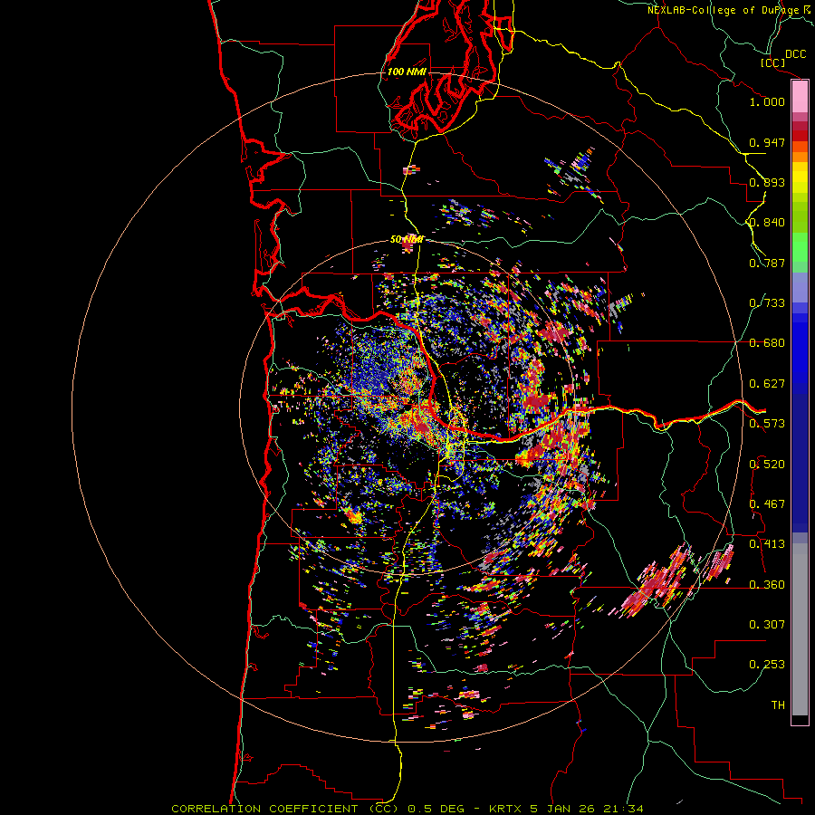The image size is (815, 815).
Task: Select the 0.307 scale value
Action: [x=767, y=625]
